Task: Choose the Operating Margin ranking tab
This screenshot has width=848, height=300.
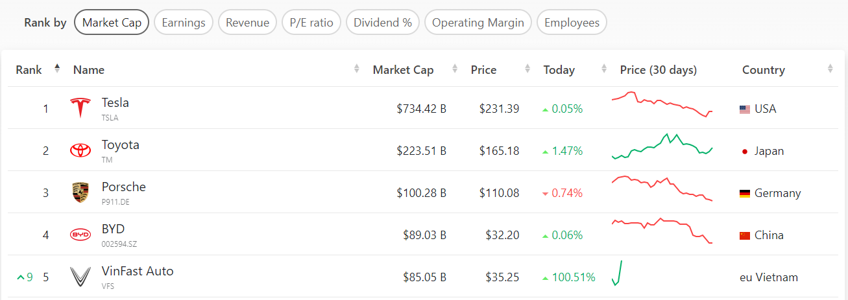Action: [x=478, y=23]
